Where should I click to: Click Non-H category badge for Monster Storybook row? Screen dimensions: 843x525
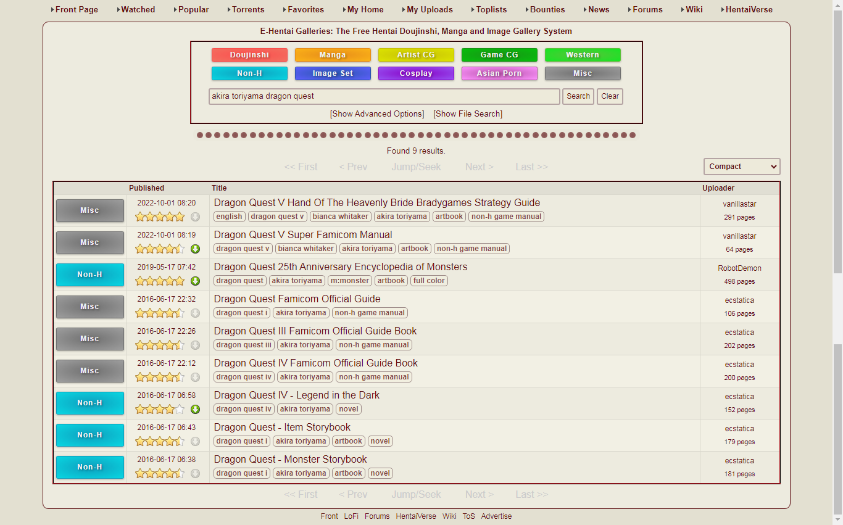coord(90,467)
